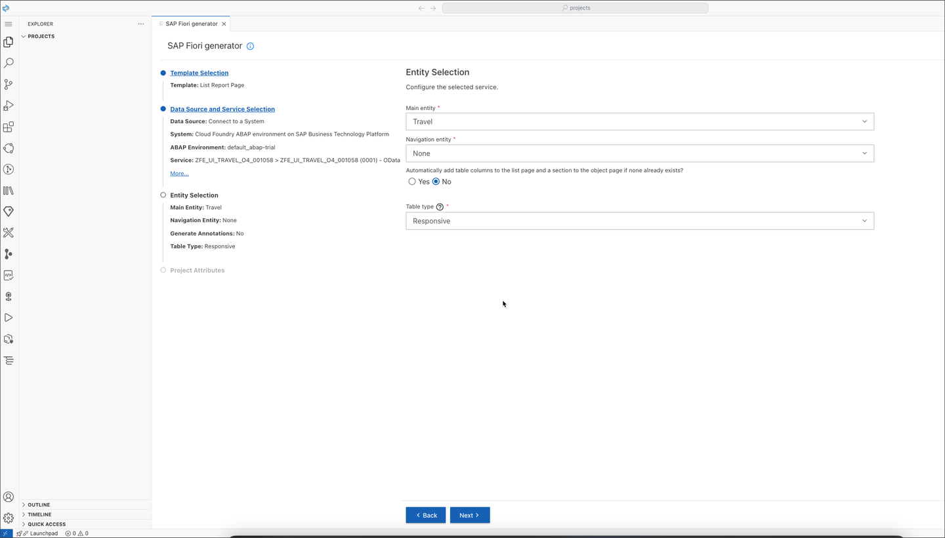Click the 'Template: List Report Page' text
The height and width of the screenshot is (538, 945).
[x=207, y=85]
